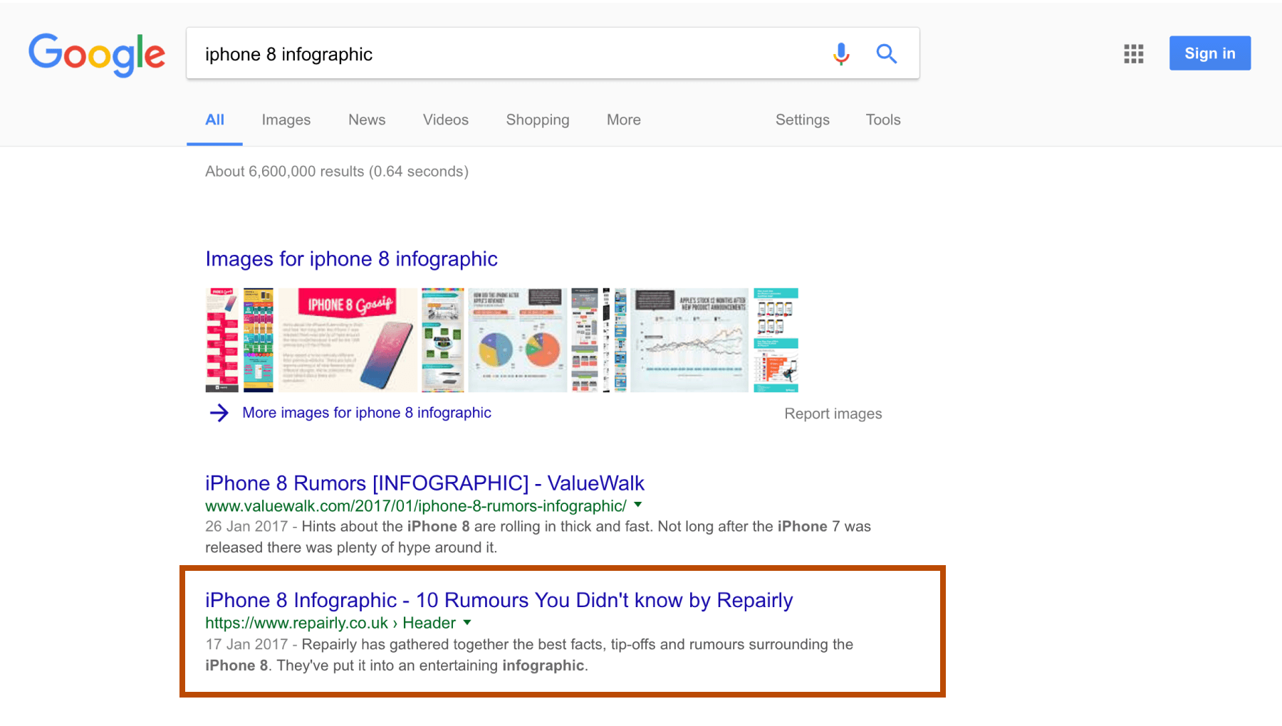Open the Repairly iPhone 8 Infographic result

coord(499,600)
